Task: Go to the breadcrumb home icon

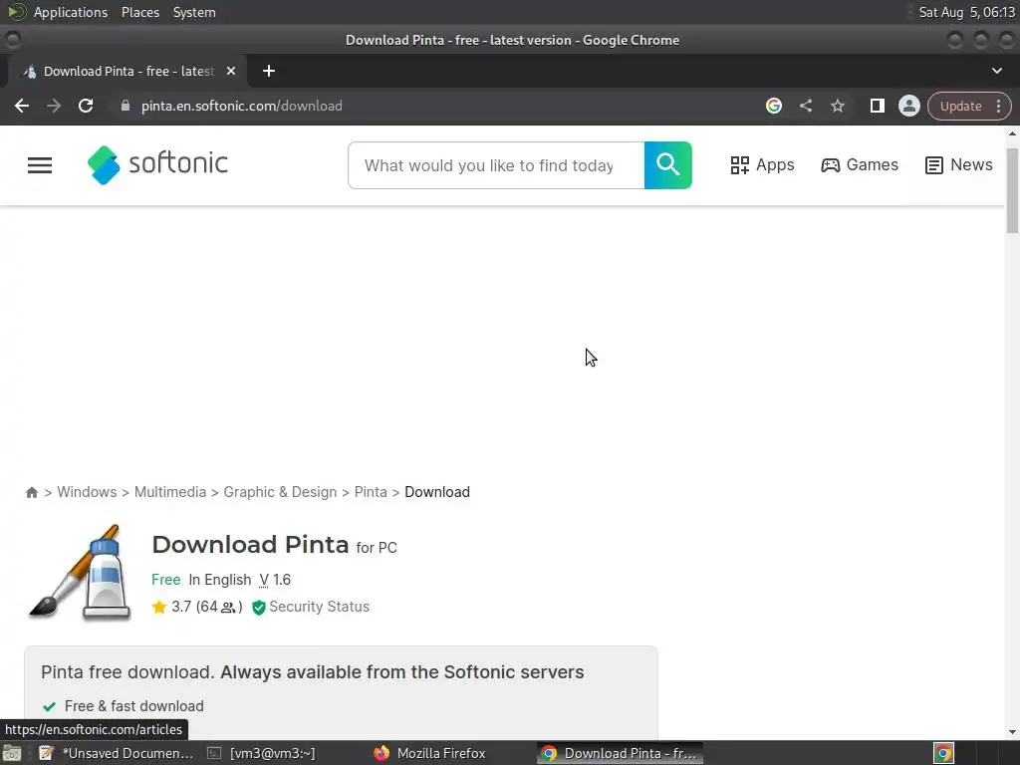Action: pos(31,492)
